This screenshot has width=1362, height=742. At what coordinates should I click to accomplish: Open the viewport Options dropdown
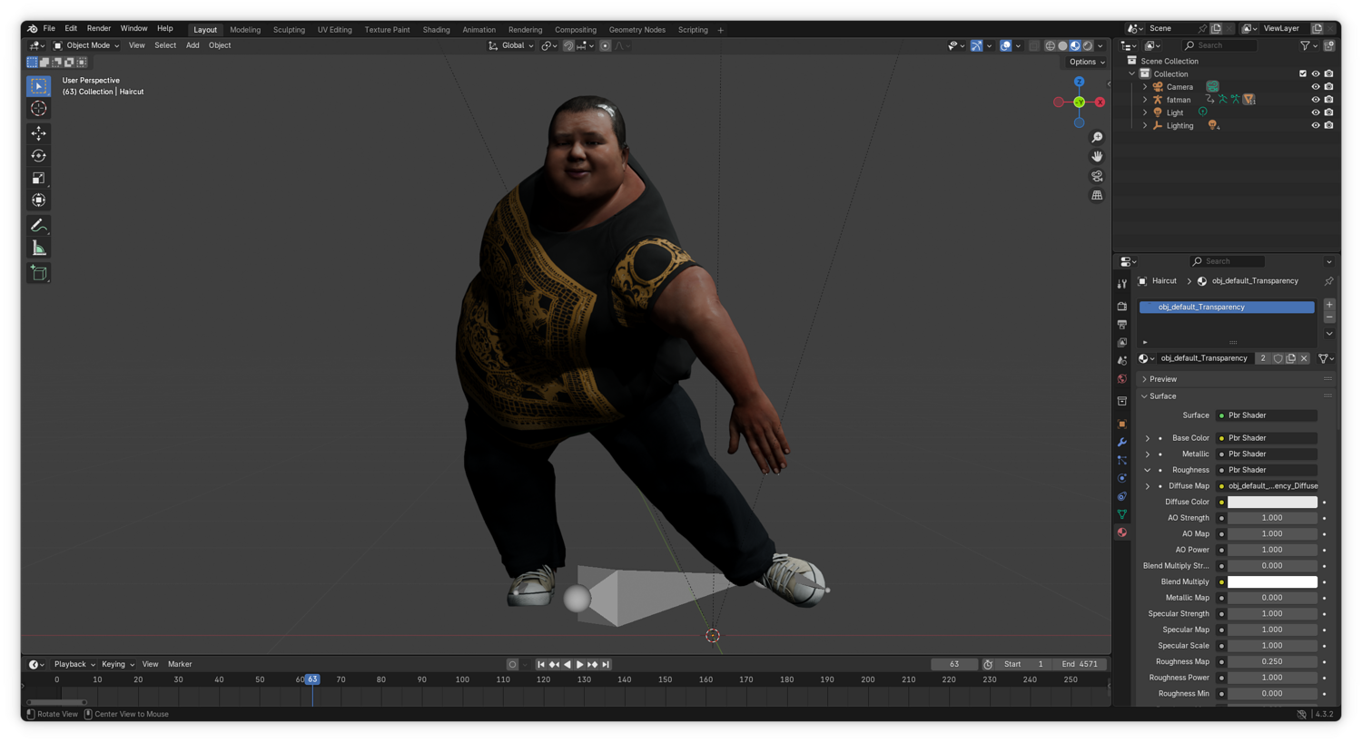[1086, 63]
